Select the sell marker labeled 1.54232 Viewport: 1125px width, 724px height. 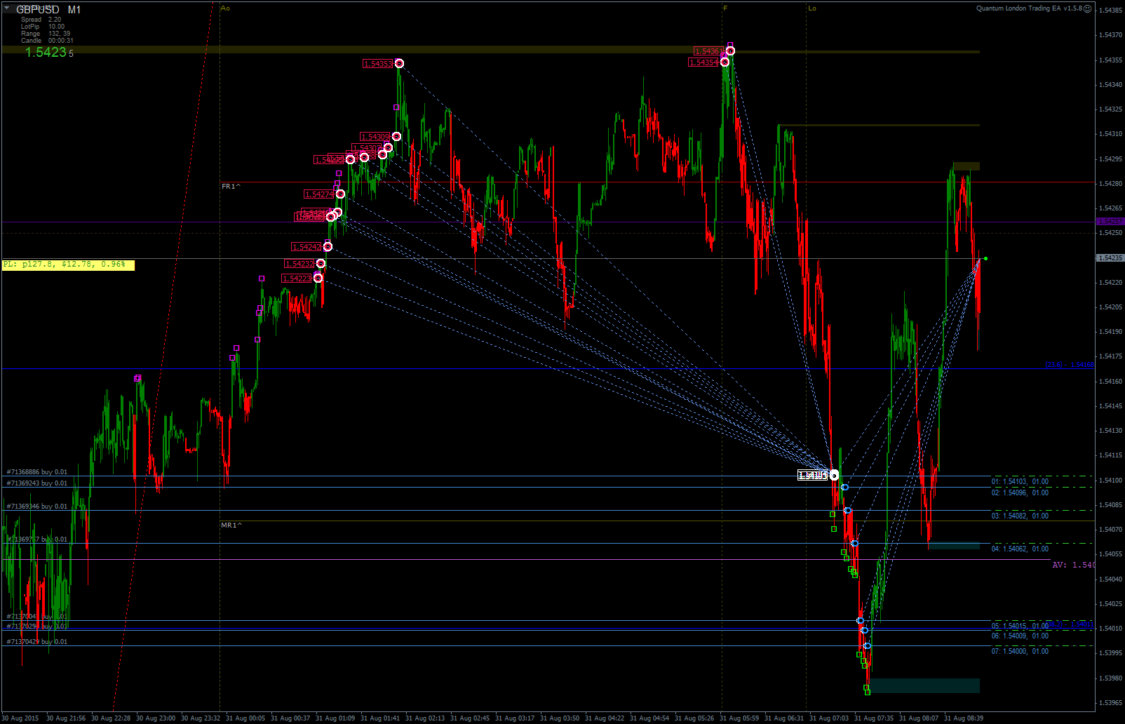(x=321, y=264)
